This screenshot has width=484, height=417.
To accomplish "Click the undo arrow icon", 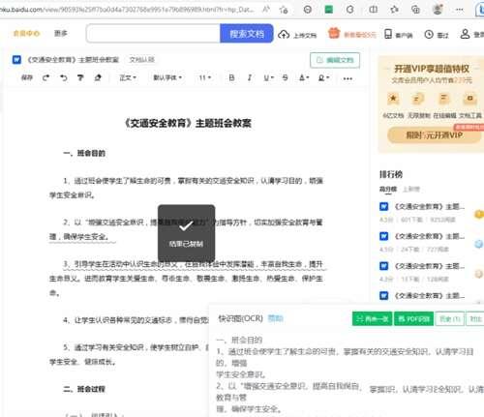I will pos(64,77).
